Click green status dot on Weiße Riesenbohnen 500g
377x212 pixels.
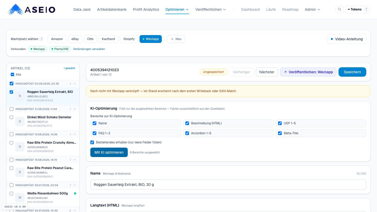[x=75, y=193]
